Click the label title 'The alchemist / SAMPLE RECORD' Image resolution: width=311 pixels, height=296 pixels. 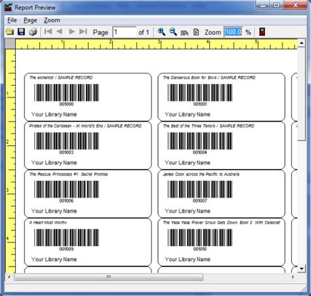(x=61, y=77)
